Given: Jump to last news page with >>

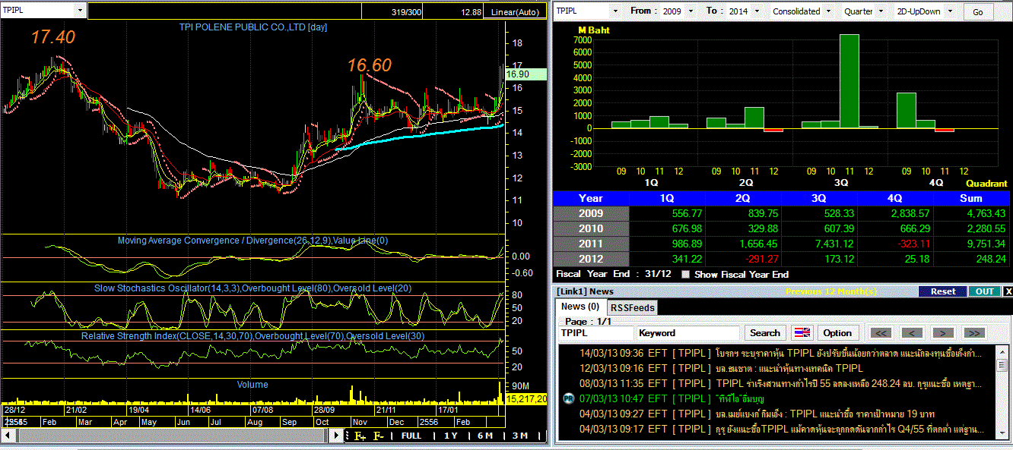Looking at the screenshot, I should coord(974,333).
